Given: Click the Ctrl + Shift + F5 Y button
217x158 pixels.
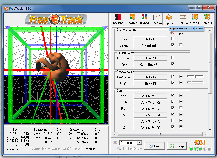Looking at the screenshot, I should (x=150, y=121).
